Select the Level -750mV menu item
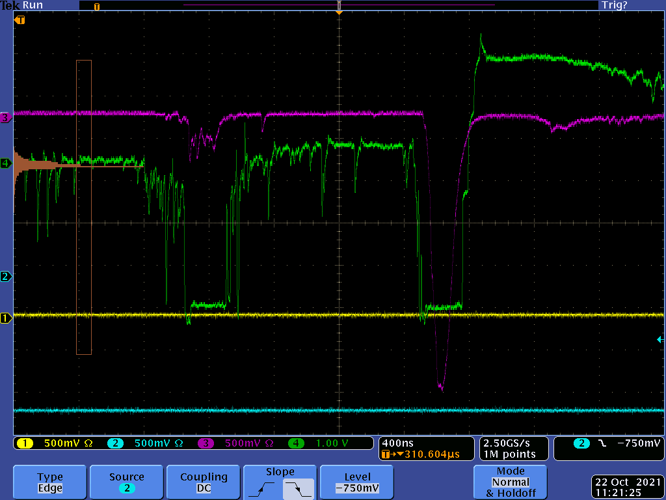Viewport: 666px width, 500px height. 357,482
